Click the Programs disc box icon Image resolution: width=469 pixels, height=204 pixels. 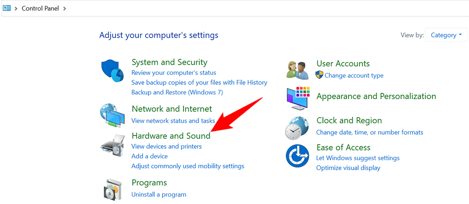(x=112, y=189)
